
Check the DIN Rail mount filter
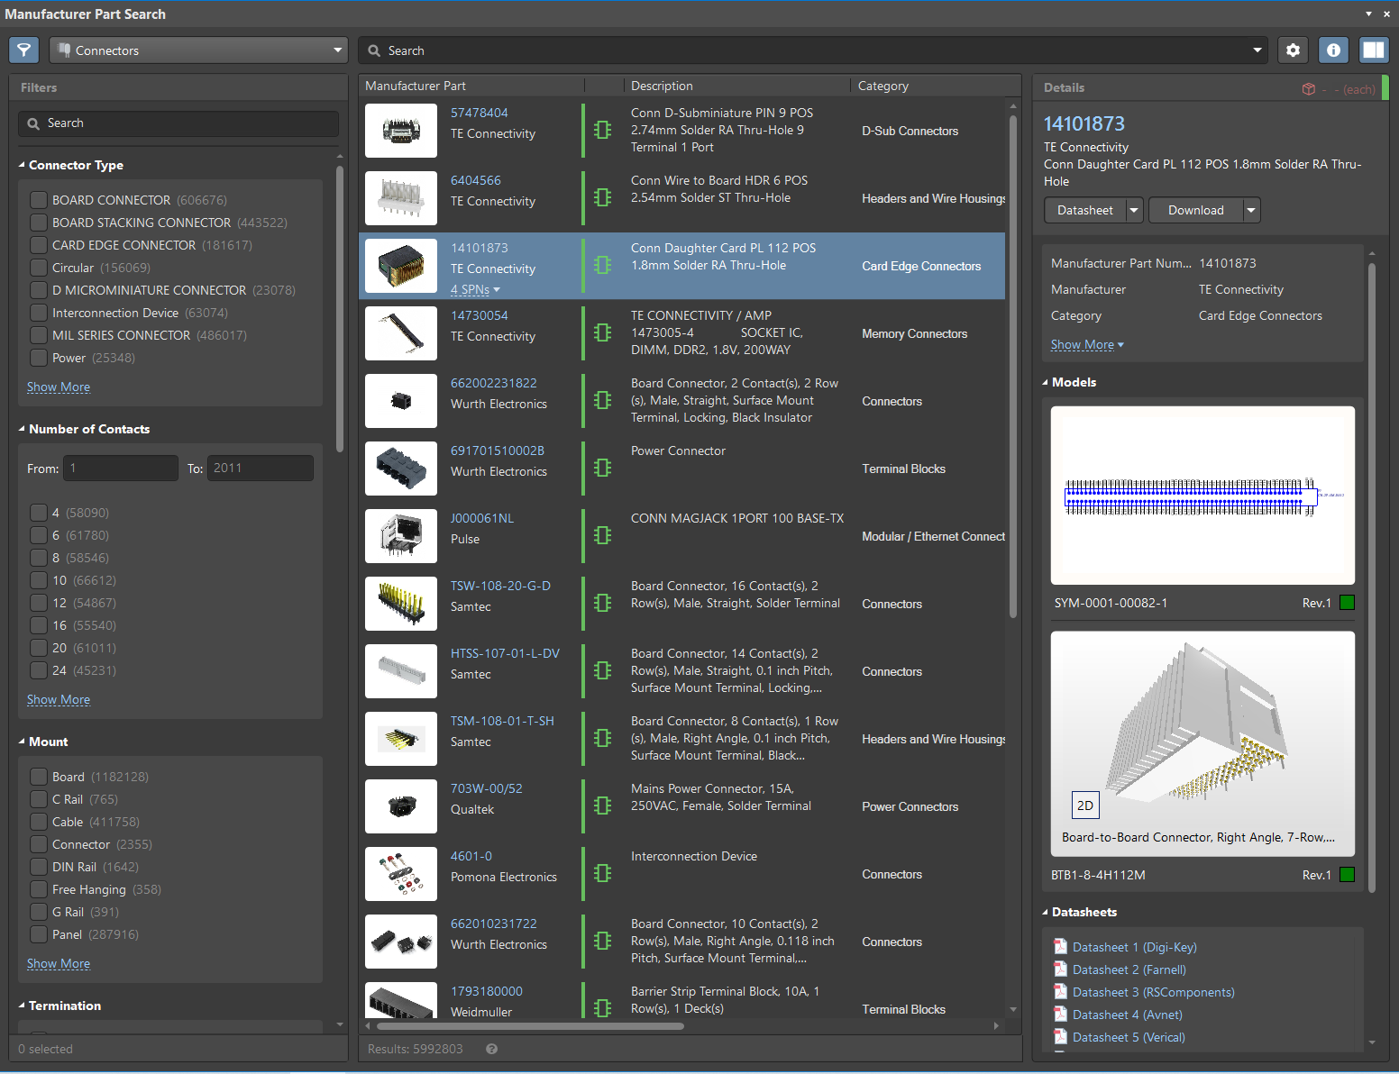pos(39,867)
